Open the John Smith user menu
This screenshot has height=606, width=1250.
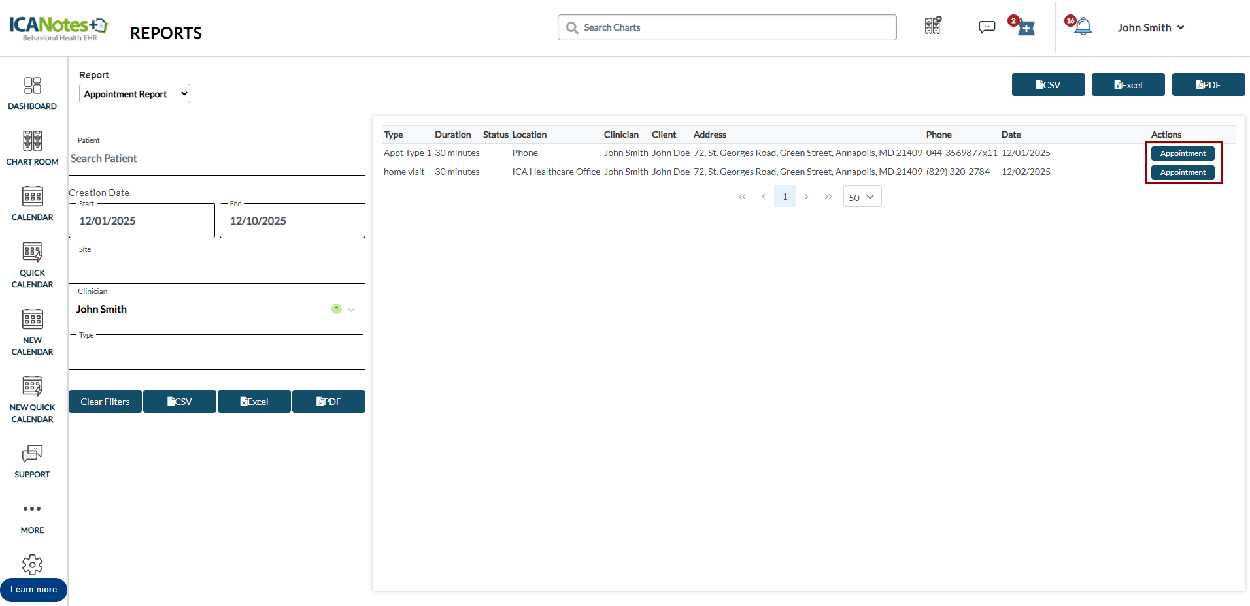pos(1151,27)
